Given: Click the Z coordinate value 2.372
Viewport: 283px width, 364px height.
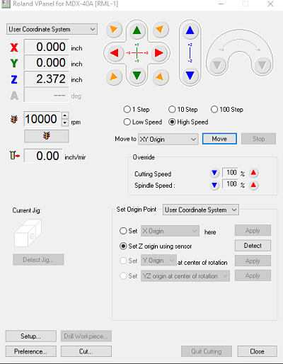Looking at the screenshot, I should pyautogui.click(x=47, y=79).
